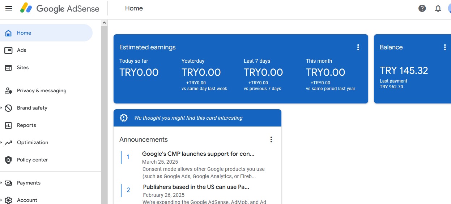This screenshot has width=451, height=204.
Task: Click the Sites icon in sidebar
Action: [x=8, y=67]
